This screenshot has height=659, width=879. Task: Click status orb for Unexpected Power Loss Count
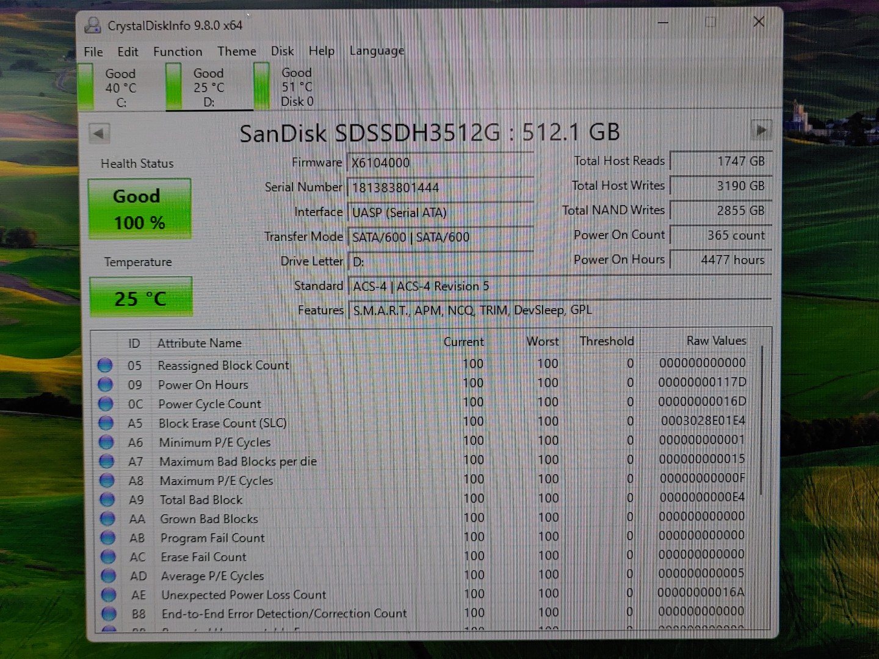coord(109,594)
